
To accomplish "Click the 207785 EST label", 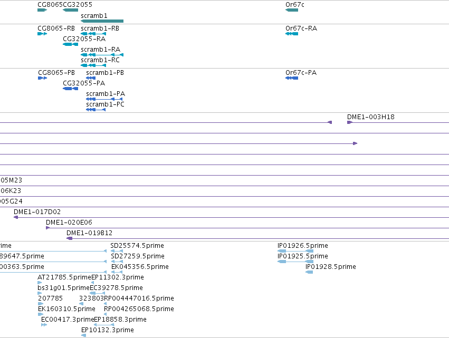I will click(x=51, y=298).
